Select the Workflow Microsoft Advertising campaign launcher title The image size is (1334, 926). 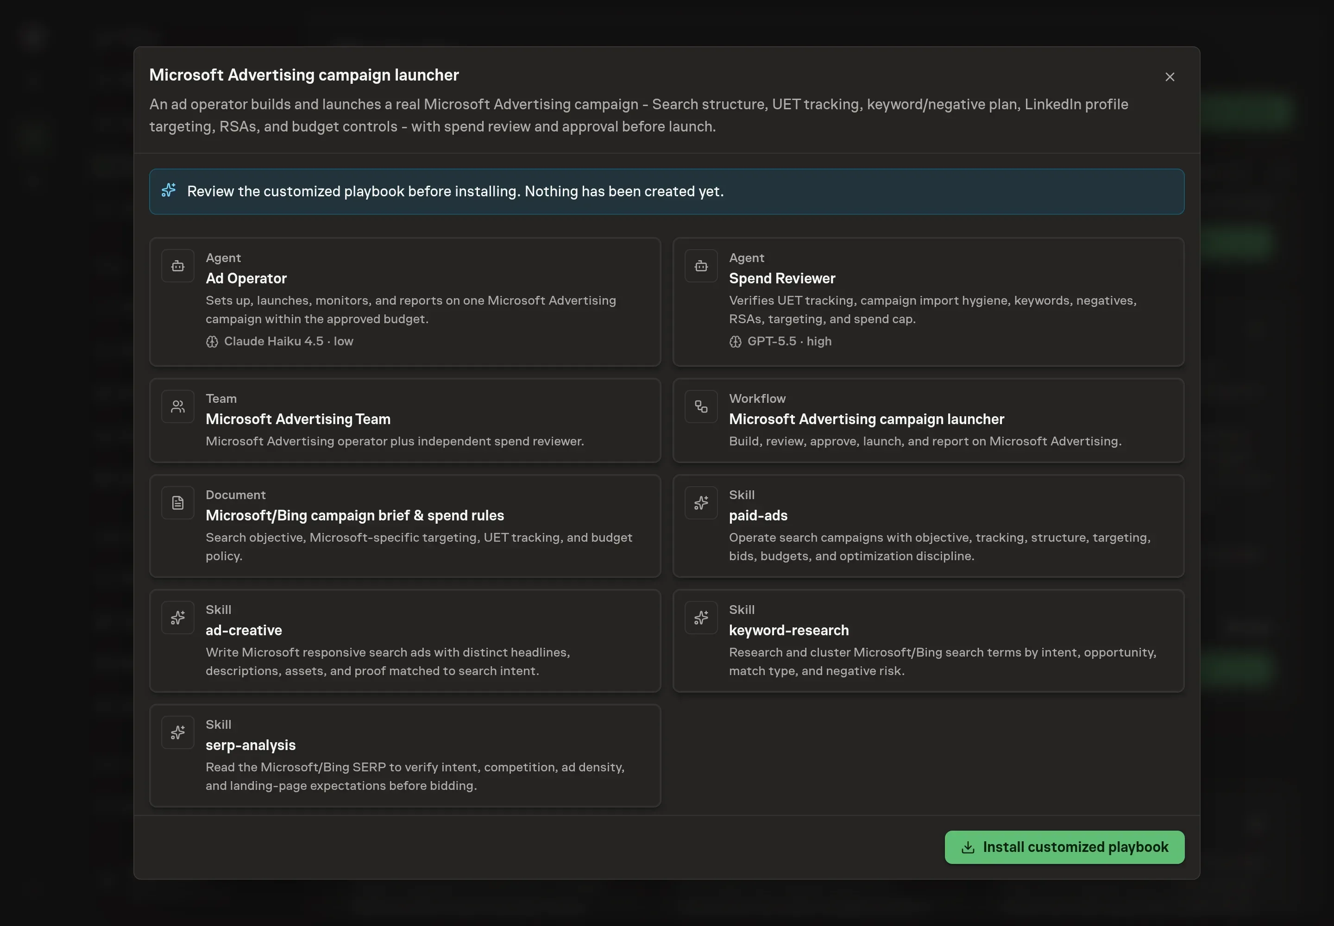pos(866,419)
